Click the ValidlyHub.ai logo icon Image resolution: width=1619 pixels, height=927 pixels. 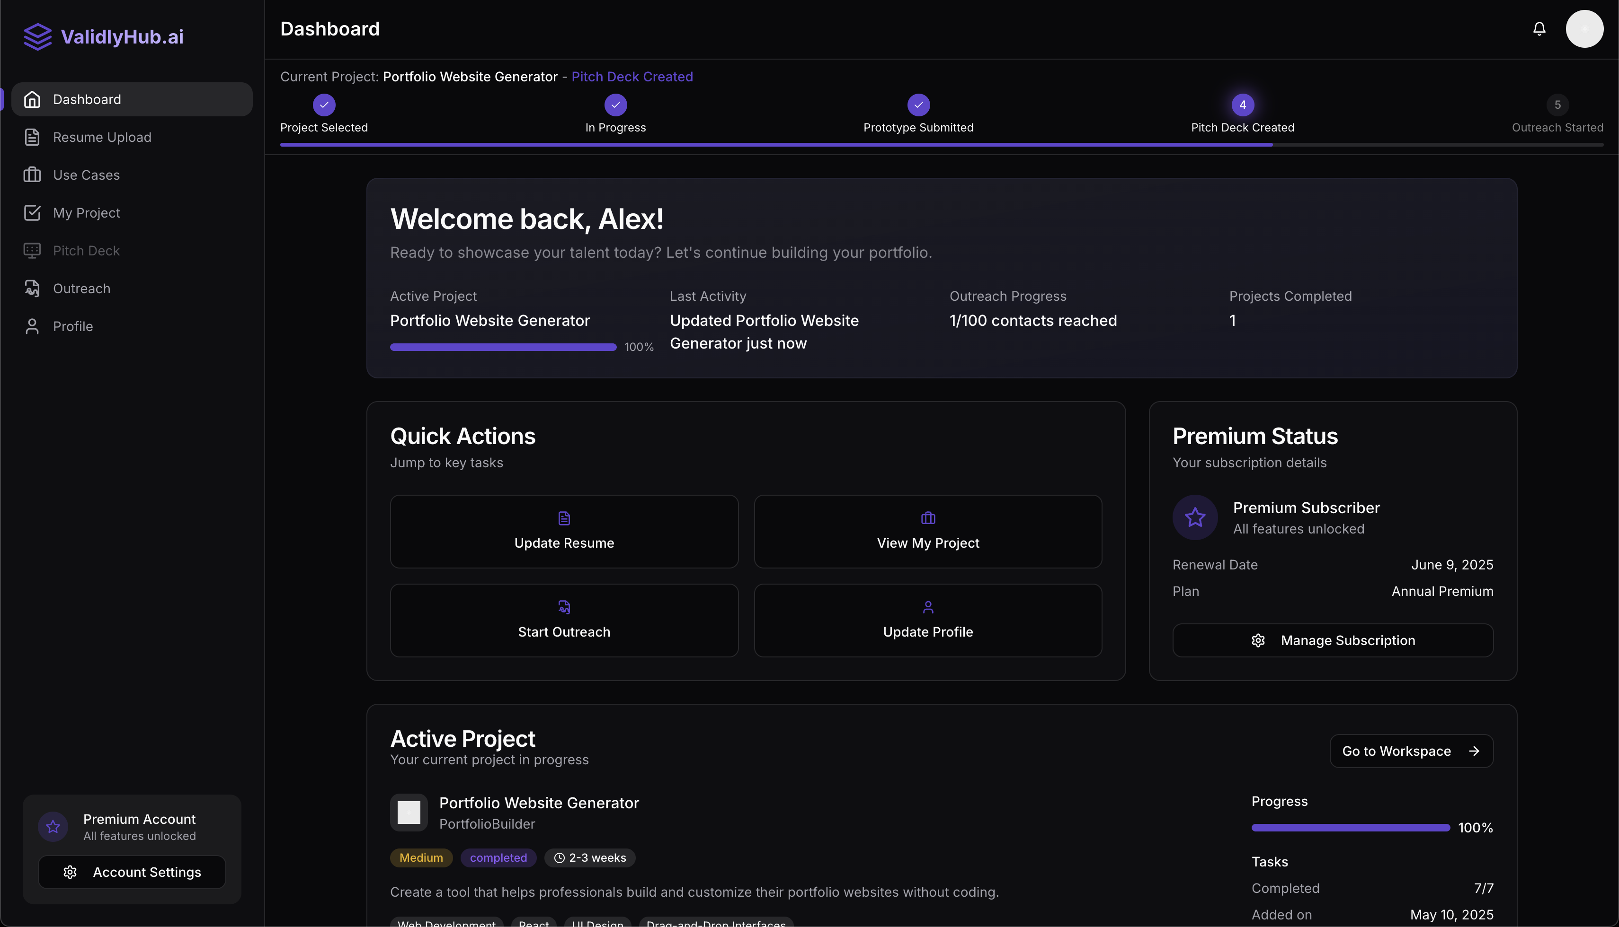[x=37, y=36]
